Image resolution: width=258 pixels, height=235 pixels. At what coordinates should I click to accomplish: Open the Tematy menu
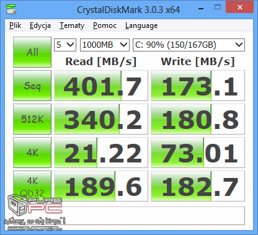coord(72,25)
